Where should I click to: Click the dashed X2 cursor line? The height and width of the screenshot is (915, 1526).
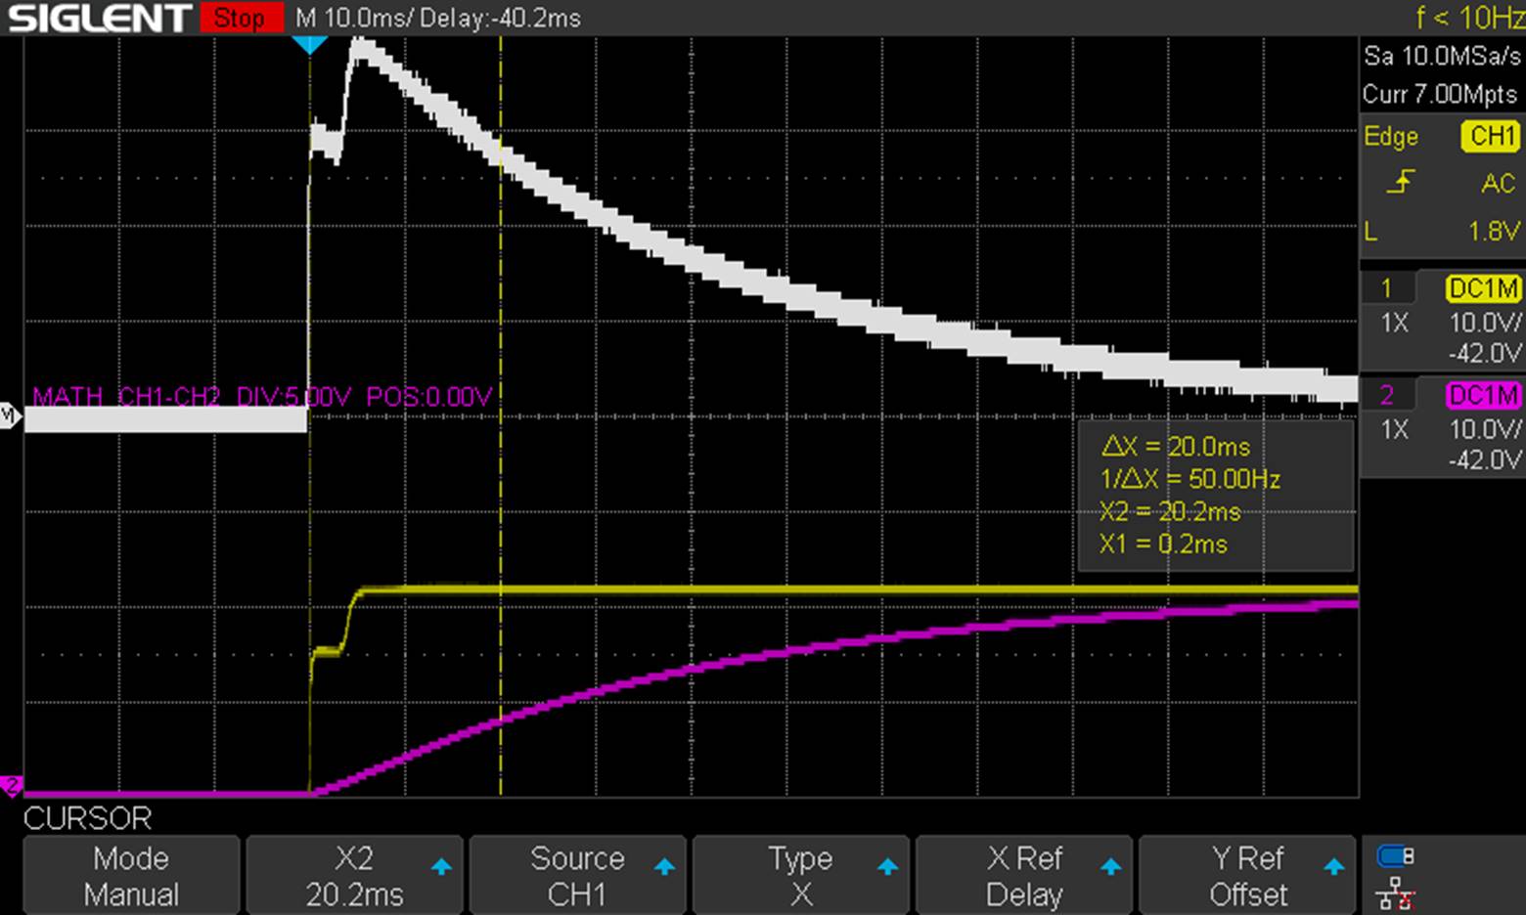(501, 489)
